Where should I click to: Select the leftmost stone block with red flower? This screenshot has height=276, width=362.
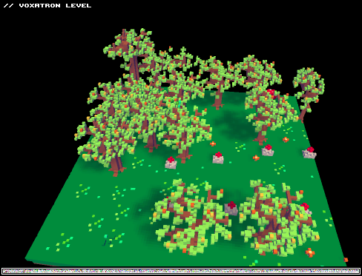coord(171,163)
